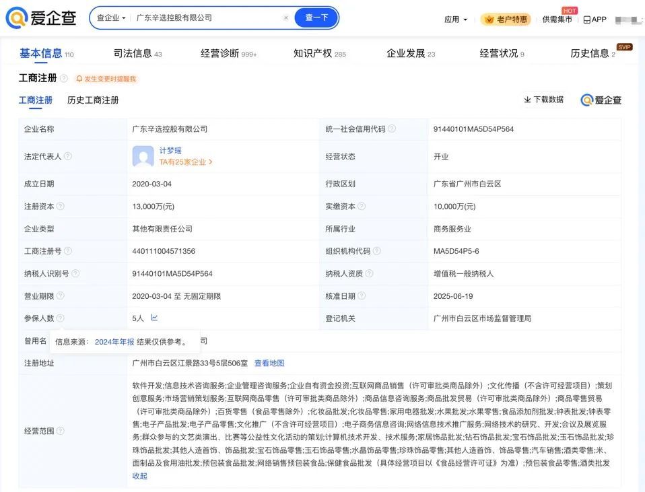Image resolution: width=645 pixels, height=492 pixels.
Task: Open the 老户特惠 promotion badge
Action: click(x=506, y=20)
